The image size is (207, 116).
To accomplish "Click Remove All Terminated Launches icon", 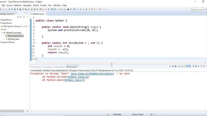I will coord(176,66).
